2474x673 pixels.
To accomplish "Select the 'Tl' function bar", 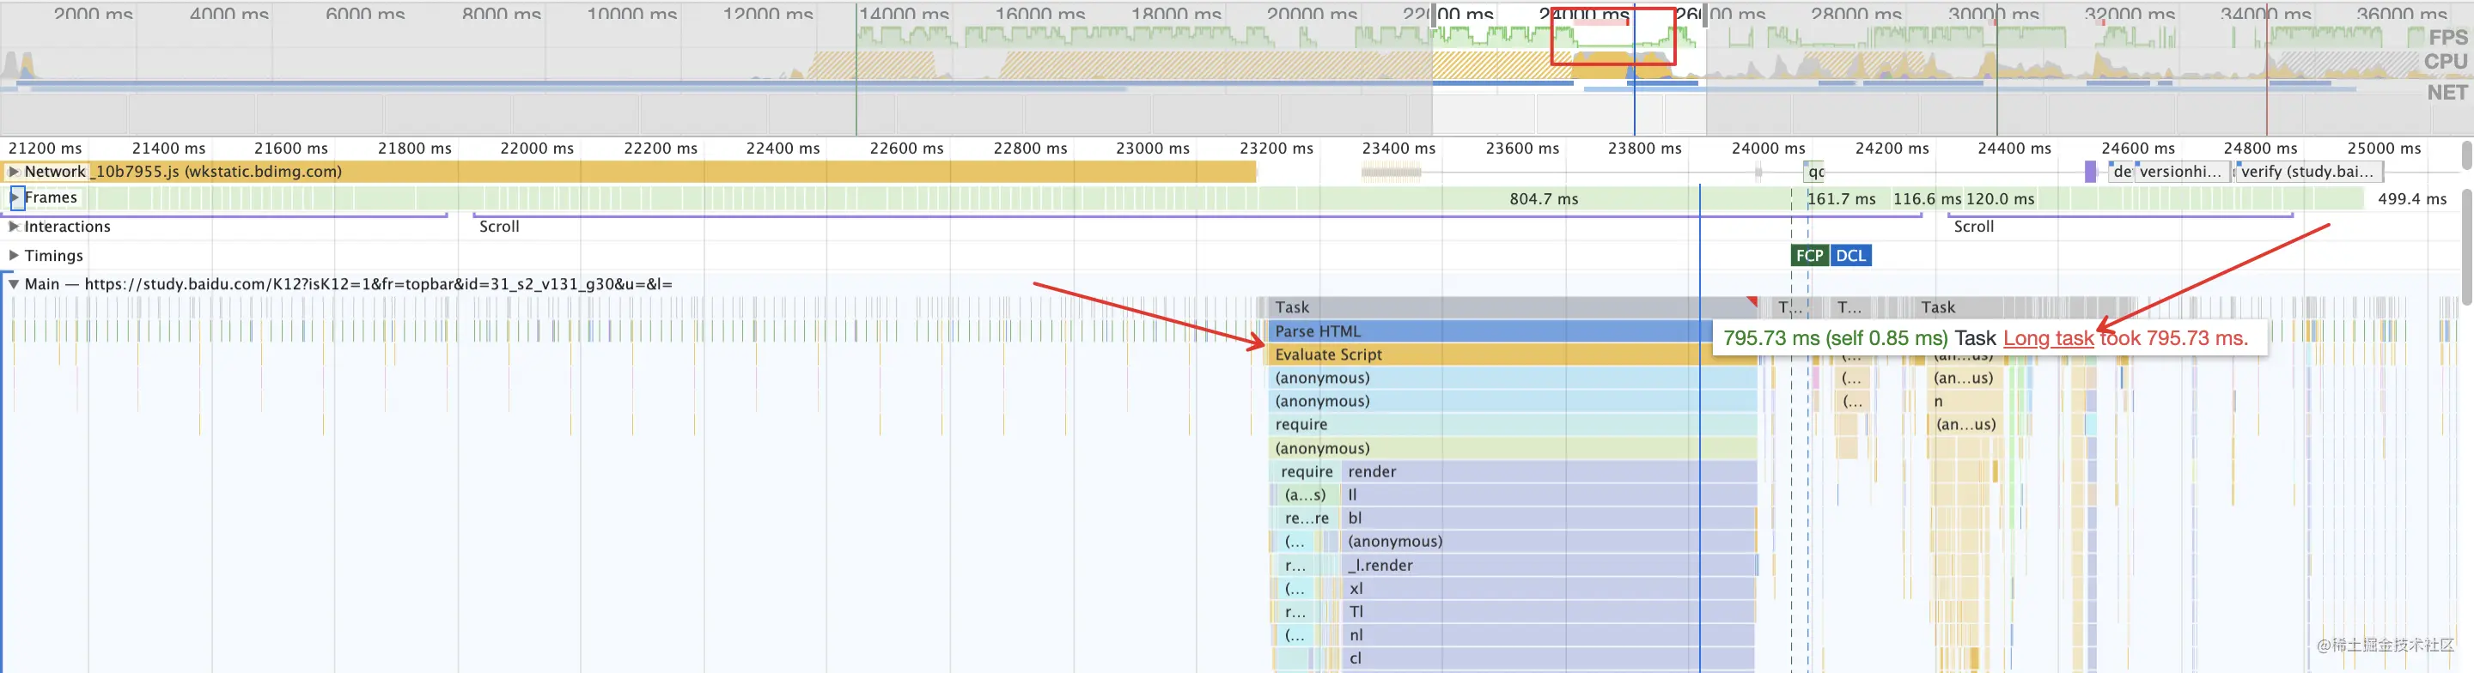I will [1549, 611].
